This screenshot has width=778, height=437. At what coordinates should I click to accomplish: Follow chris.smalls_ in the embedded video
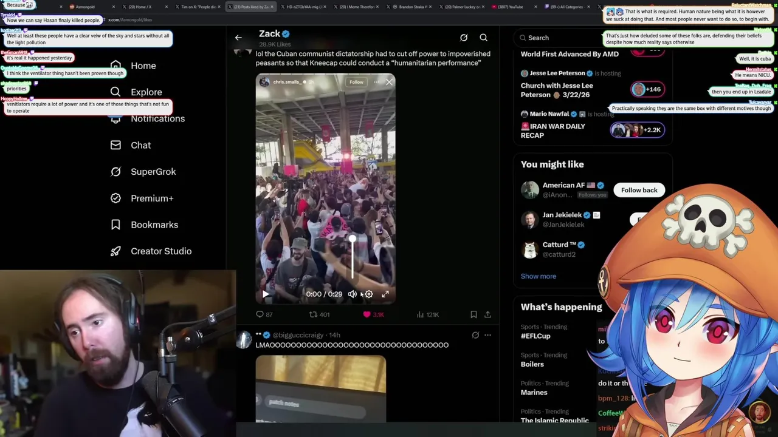tap(356, 82)
